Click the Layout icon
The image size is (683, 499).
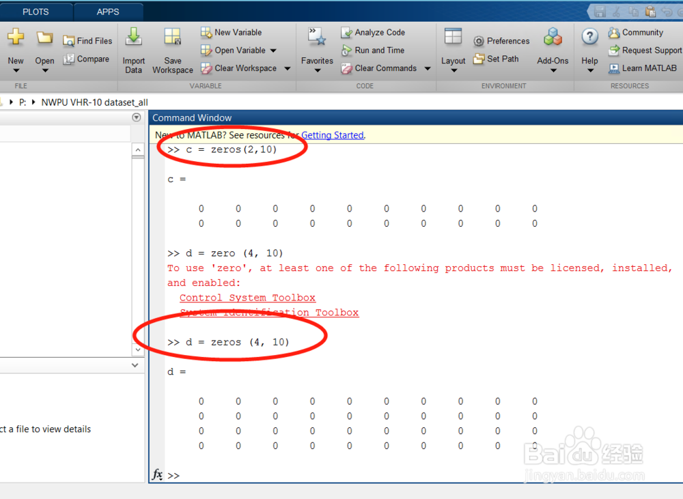[453, 36]
